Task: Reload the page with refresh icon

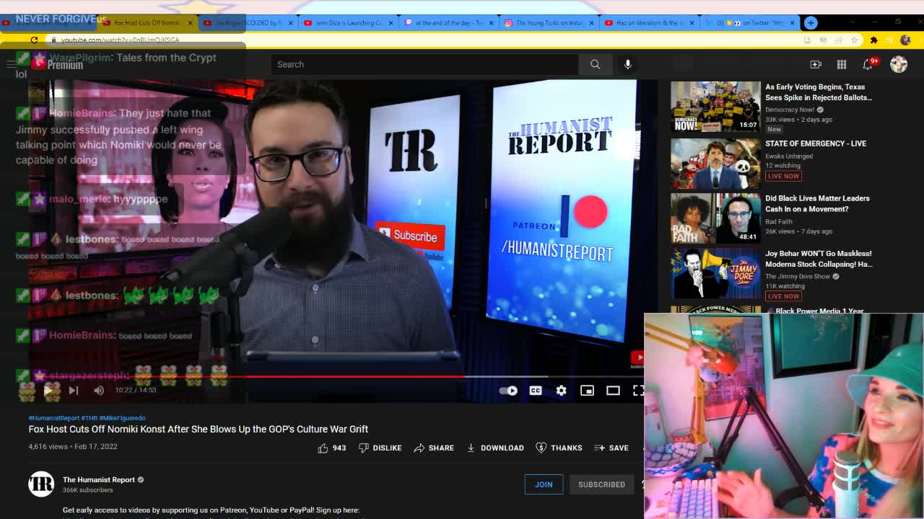Action: pyautogui.click(x=34, y=40)
